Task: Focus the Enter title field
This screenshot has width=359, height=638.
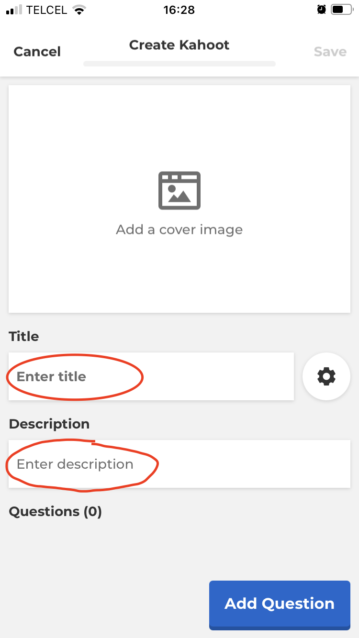Action: [151, 376]
